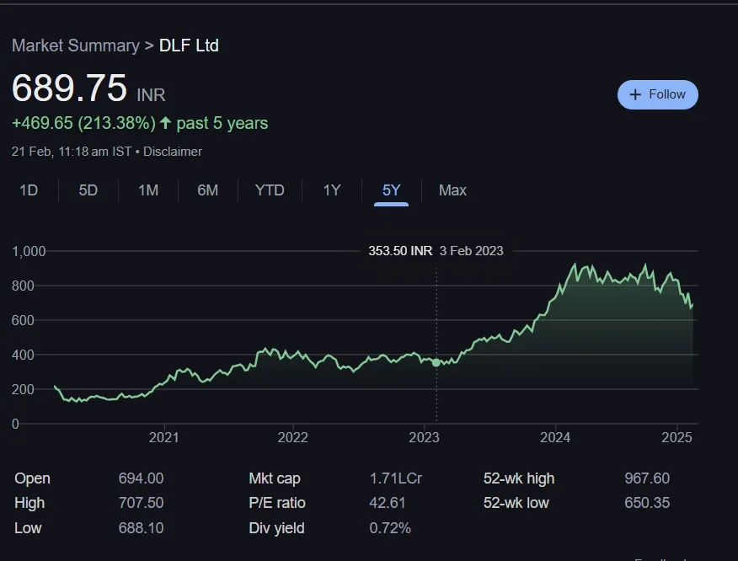Switch to the 6M range tab

pos(207,190)
